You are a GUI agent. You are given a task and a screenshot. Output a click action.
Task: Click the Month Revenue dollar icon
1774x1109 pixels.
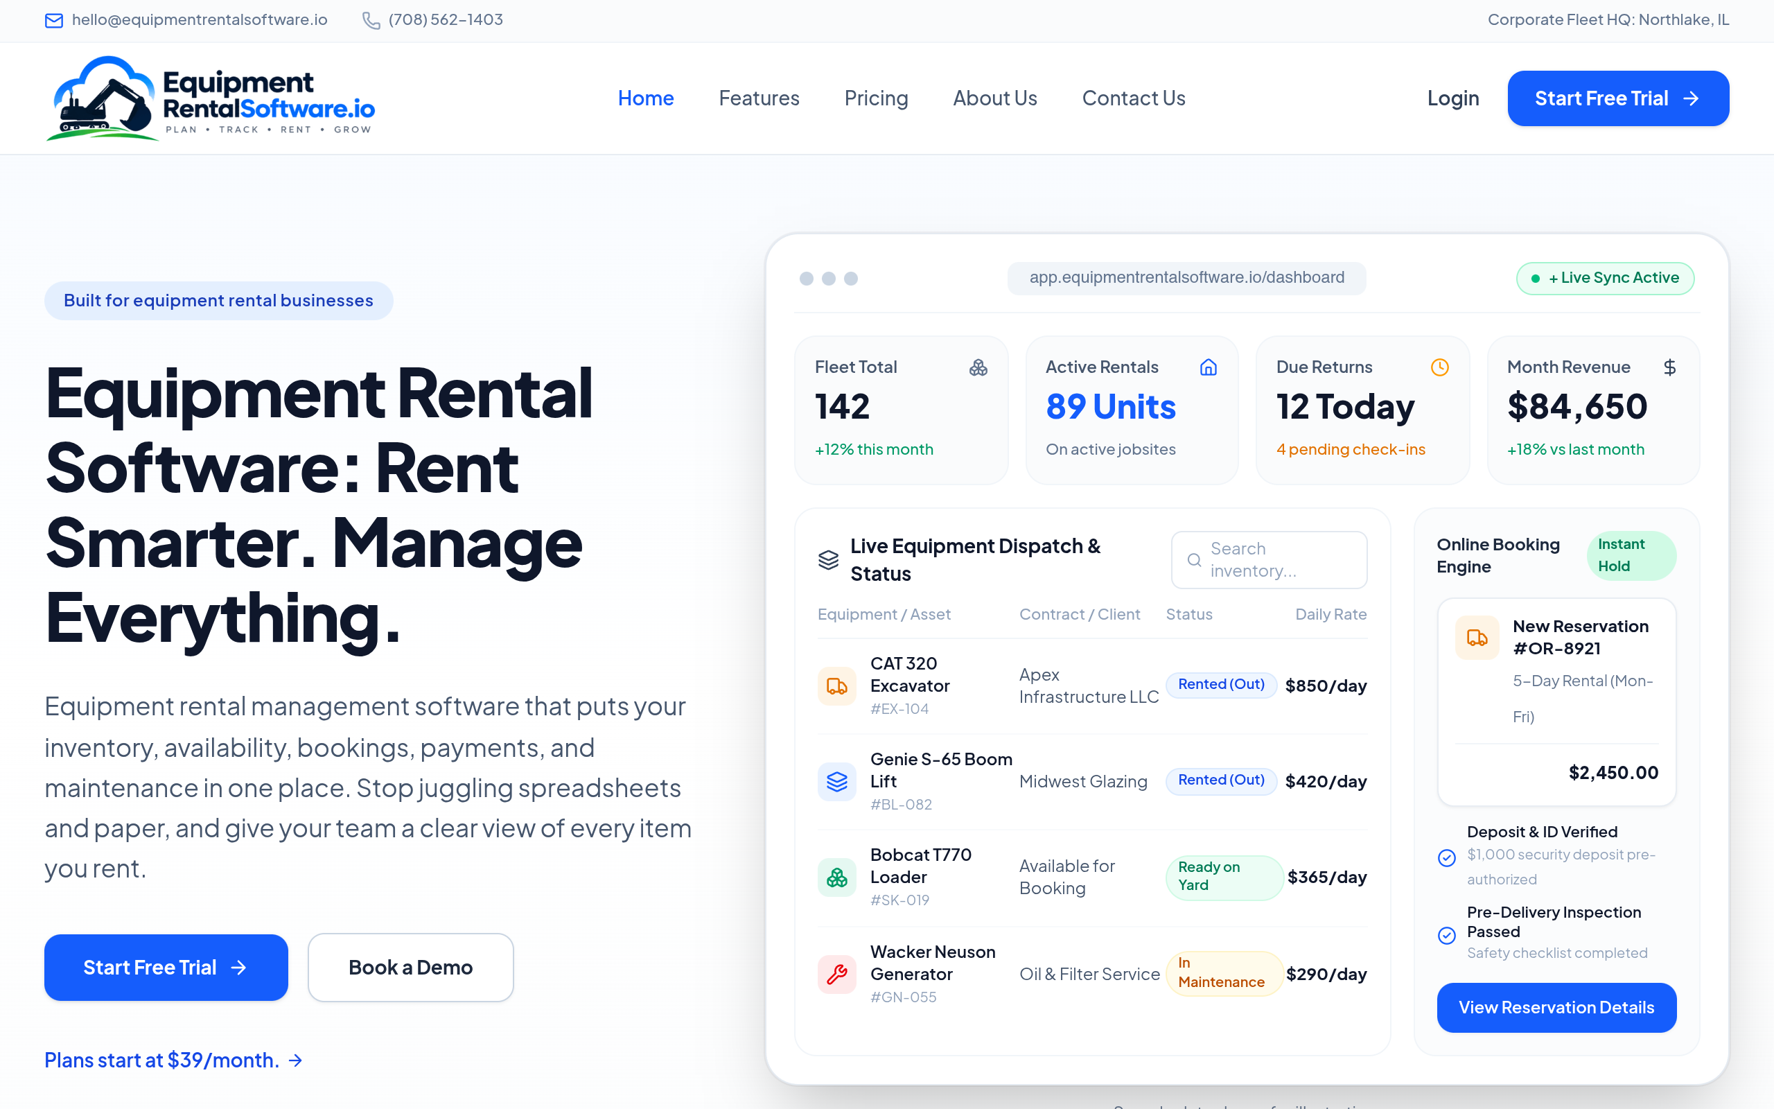coord(1670,367)
